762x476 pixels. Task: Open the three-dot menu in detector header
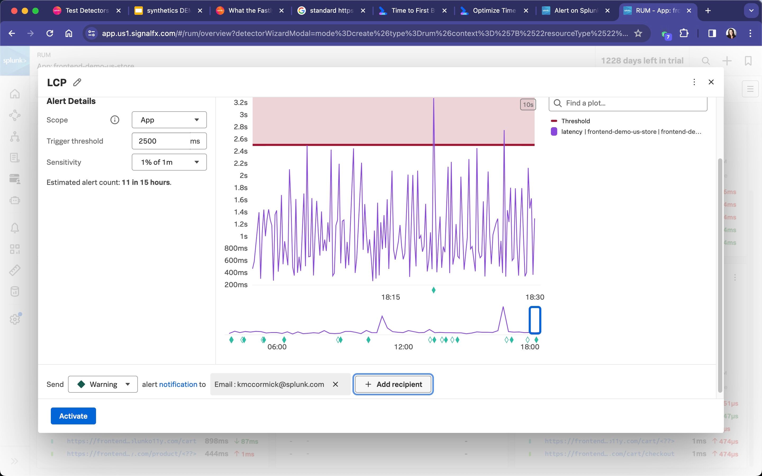[694, 82]
